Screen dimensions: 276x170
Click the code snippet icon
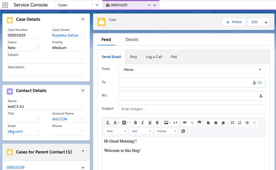point(176,123)
